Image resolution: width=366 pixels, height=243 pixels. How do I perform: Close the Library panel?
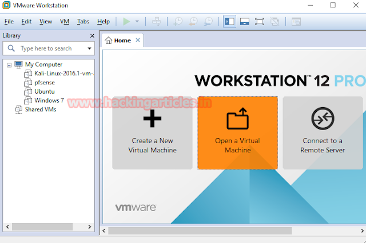[x=92, y=35]
